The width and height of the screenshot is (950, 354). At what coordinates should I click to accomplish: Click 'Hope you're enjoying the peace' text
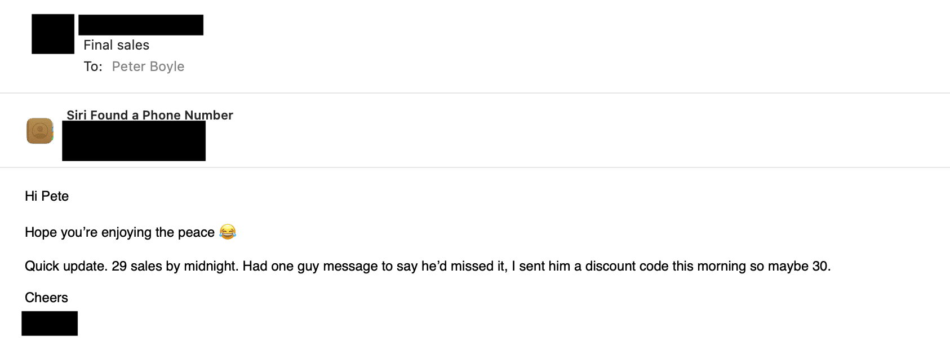coord(119,232)
